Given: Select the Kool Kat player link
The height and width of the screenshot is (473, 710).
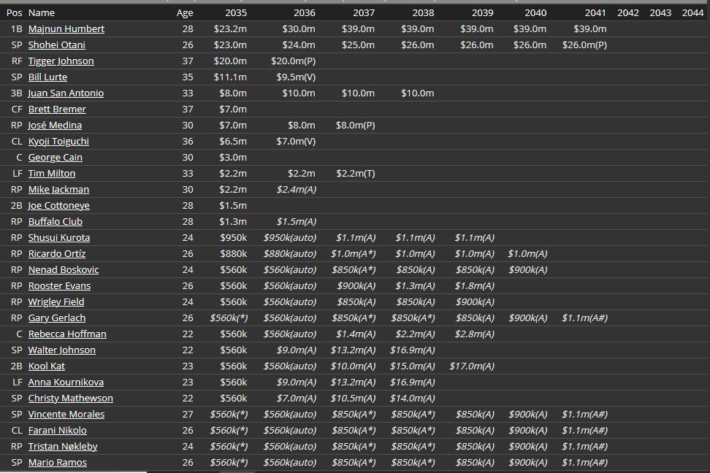Looking at the screenshot, I should pyautogui.click(x=47, y=366).
